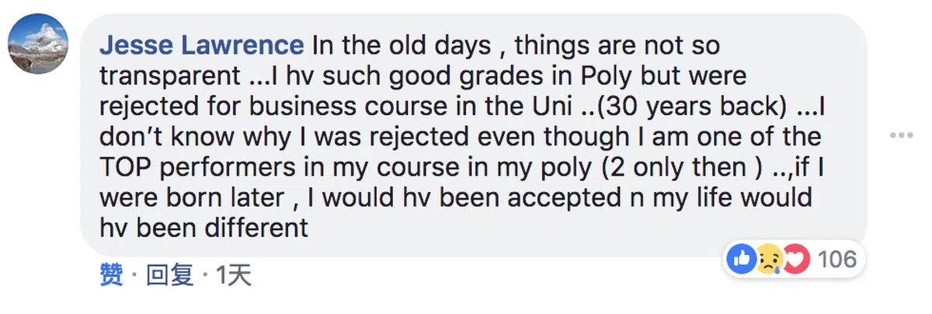The image size is (932, 314).
Task: Open Jesse Lawrence's profile picture
Action: coord(39,44)
